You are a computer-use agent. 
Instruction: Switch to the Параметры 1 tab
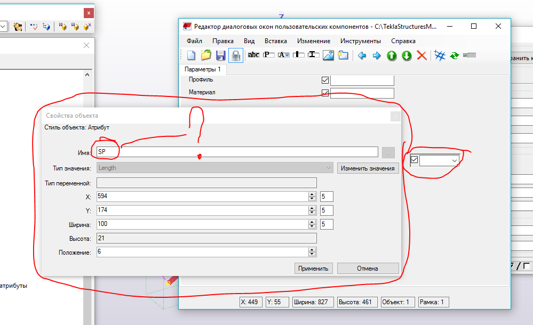click(203, 69)
